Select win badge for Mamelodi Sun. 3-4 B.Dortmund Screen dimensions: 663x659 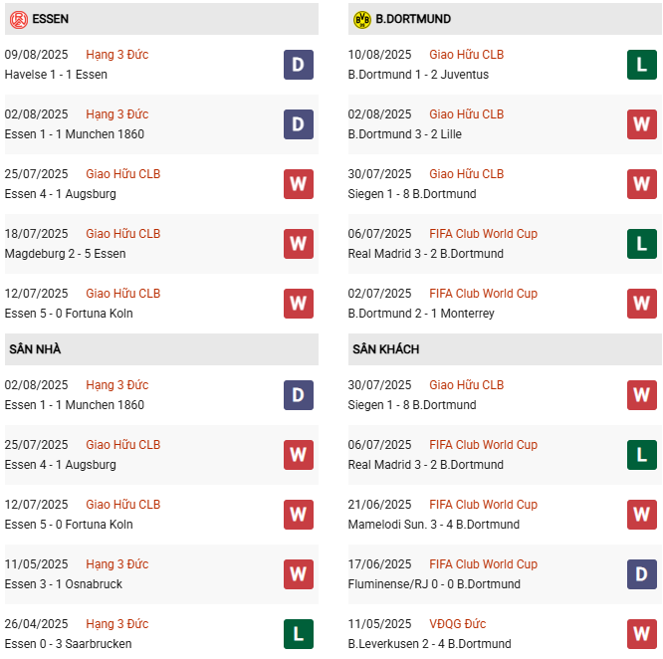point(641,515)
